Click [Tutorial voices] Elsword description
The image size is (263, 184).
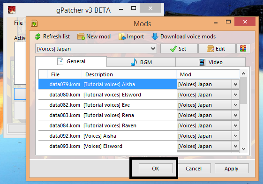[x=113, y=95]
